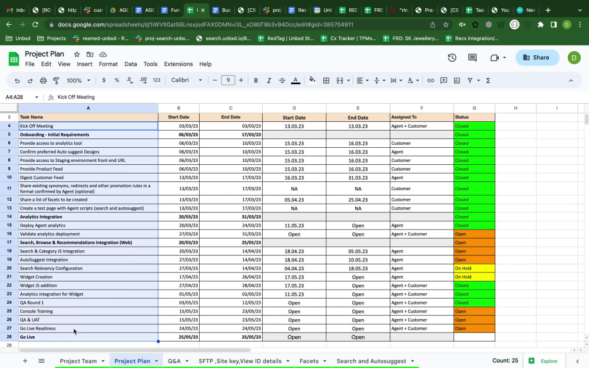Insert link using toolbar icon

pos(431,80)
